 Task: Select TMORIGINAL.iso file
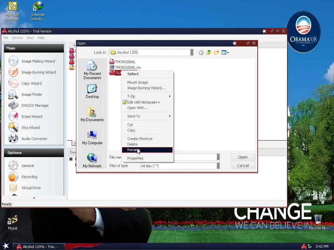pos(125,67)
